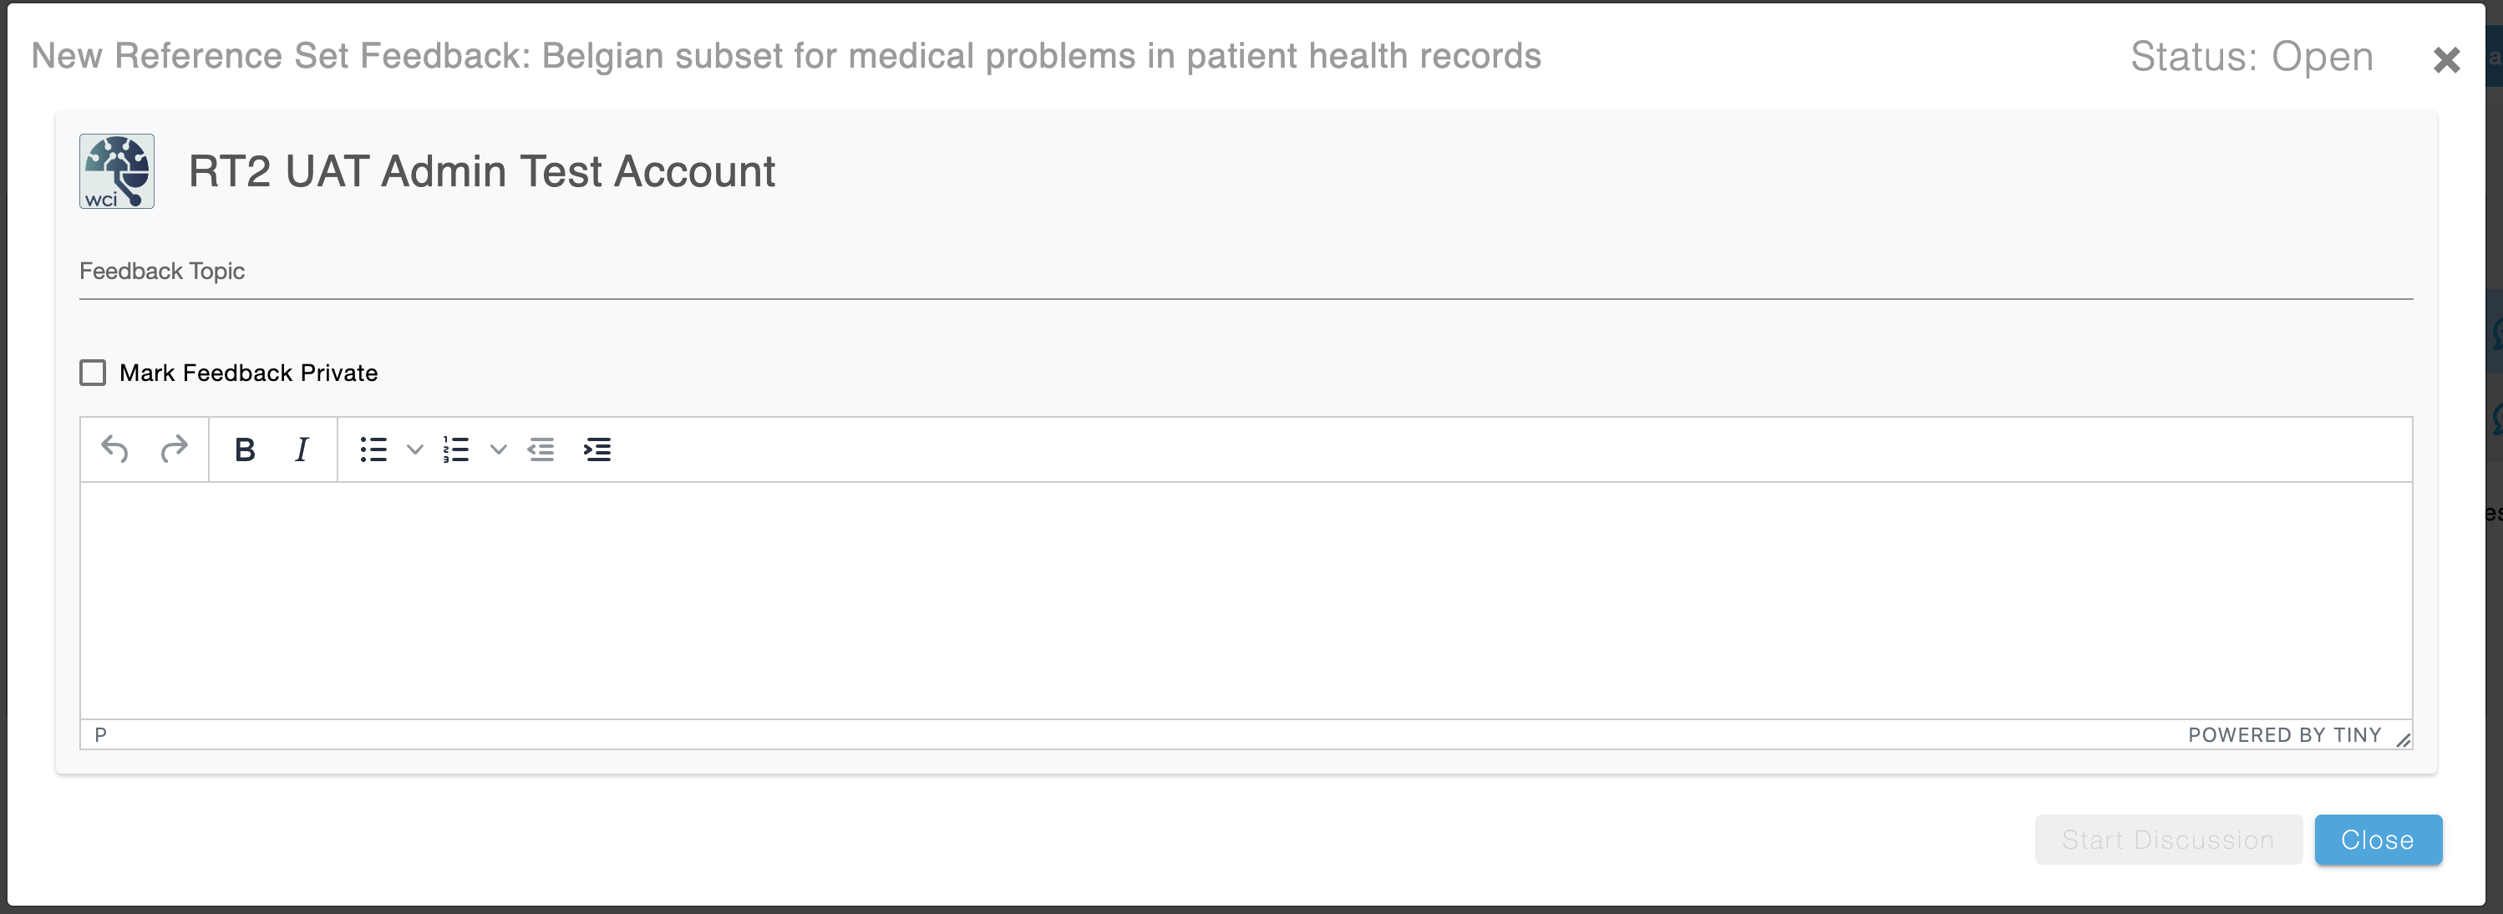This screenshot has width=2503, height=914.
Task: Dismiss the feedback dialog with X icon
Action: click(2445, 60)
